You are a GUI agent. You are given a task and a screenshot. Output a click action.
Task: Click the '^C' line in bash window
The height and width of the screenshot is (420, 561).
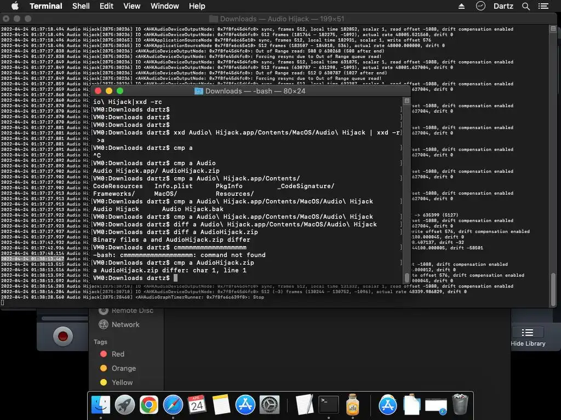[97, 155]
